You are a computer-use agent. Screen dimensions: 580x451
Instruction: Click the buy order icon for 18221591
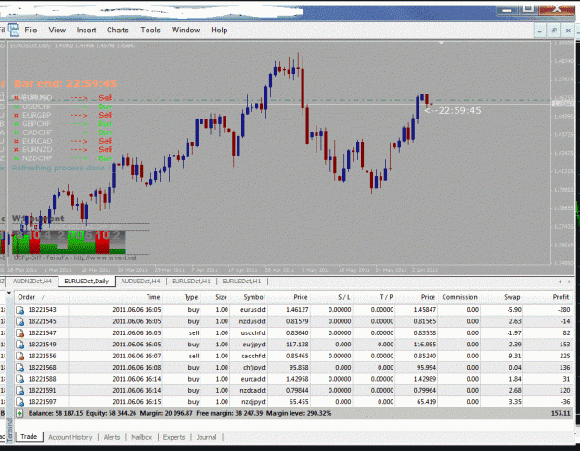point(20,390)
